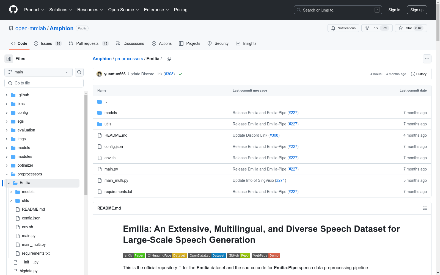The height and width of the screenshot is (275, 440).
Task: Open README.md in the file table
Action: [116, 135]
